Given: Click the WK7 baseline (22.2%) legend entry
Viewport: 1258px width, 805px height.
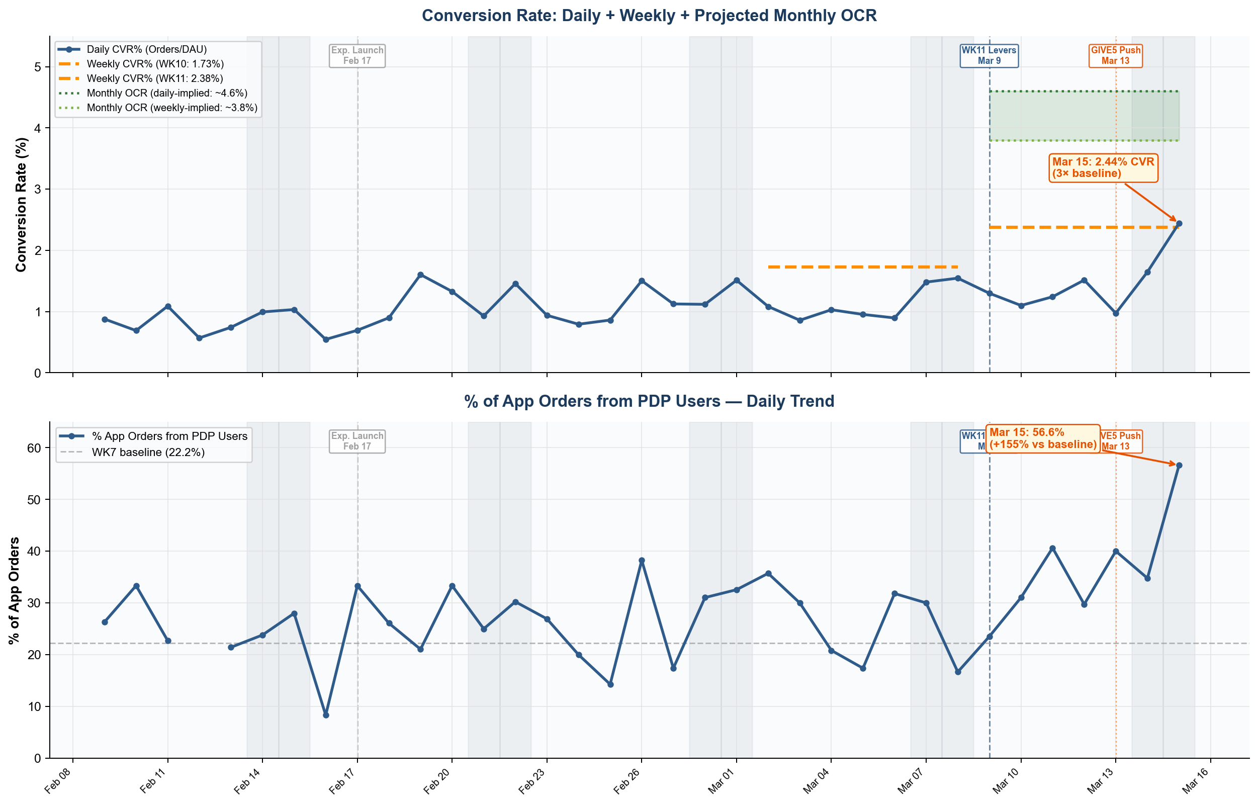Looking at the screenshot, I should click(x=132, y=452).
